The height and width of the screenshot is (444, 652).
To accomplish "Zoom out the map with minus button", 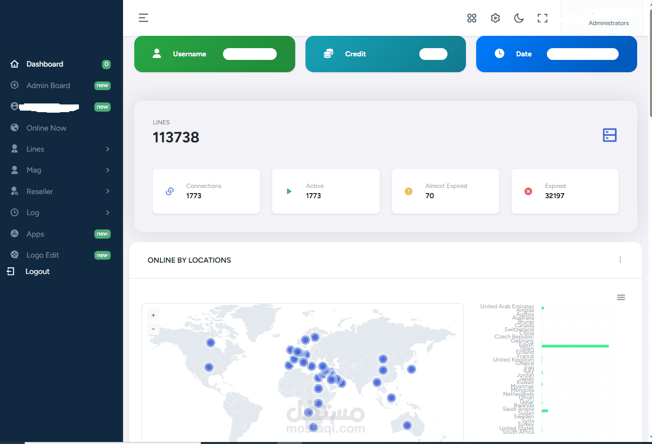I will point(153,329).
